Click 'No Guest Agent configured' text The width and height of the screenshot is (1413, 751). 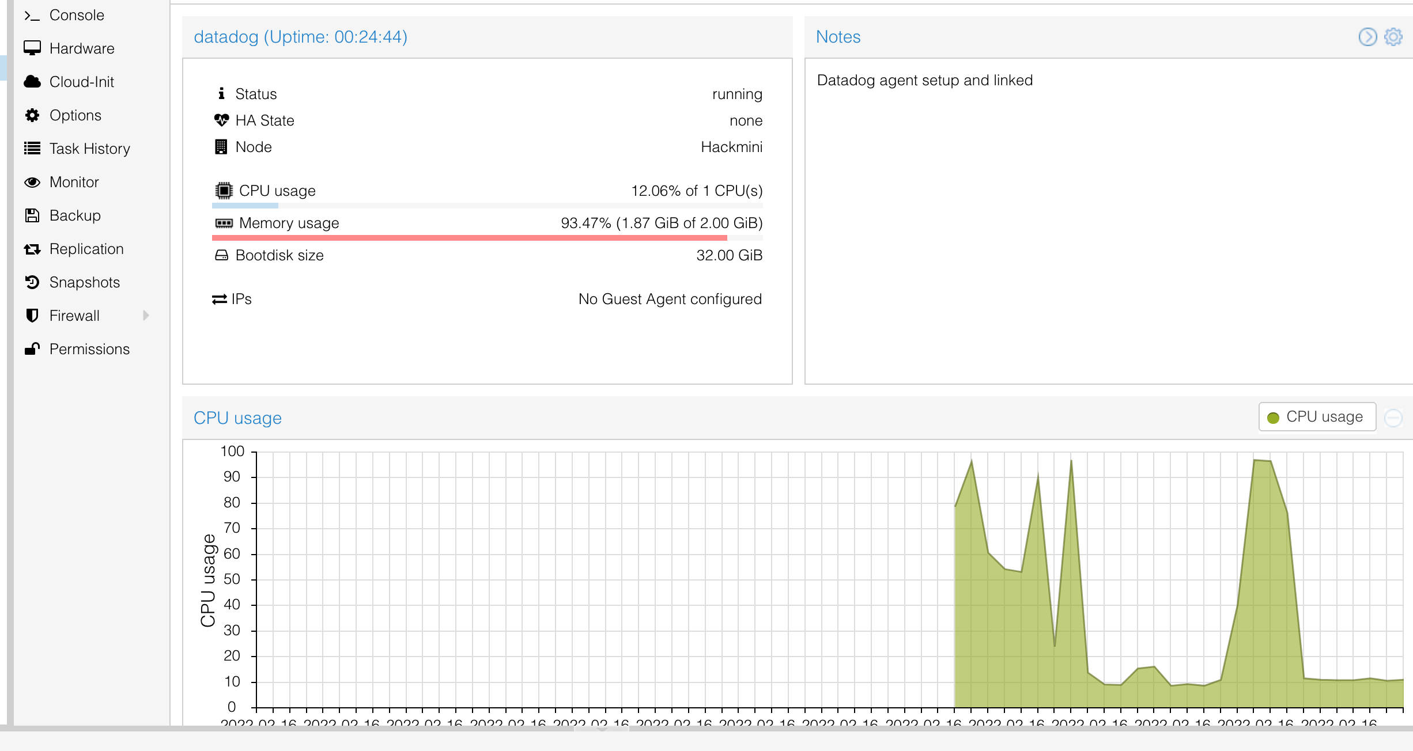coord(670,299)
